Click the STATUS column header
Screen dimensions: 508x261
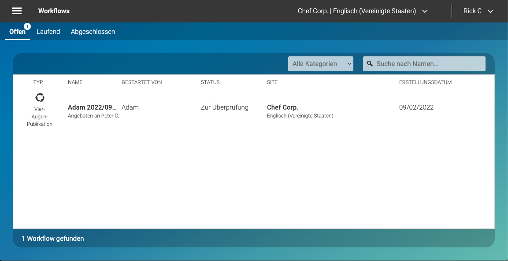210,82
